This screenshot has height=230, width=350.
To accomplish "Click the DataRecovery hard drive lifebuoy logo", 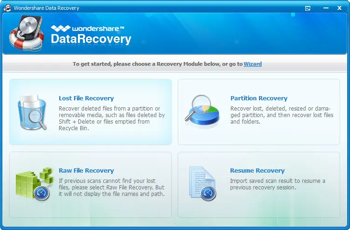I will click(x=26, y=33).
